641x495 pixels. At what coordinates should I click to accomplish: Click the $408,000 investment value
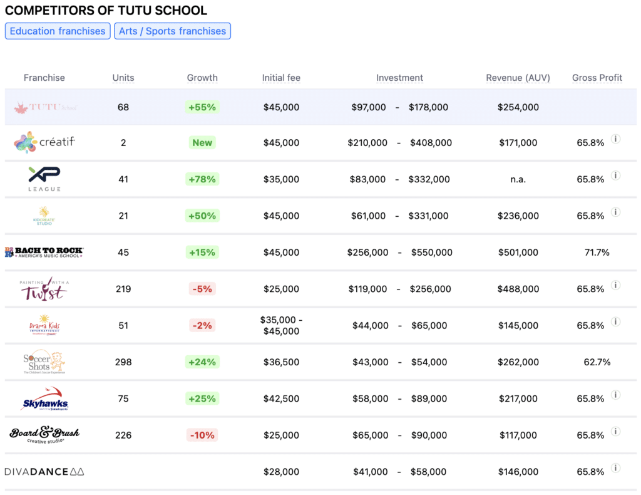tap(431, 143)
